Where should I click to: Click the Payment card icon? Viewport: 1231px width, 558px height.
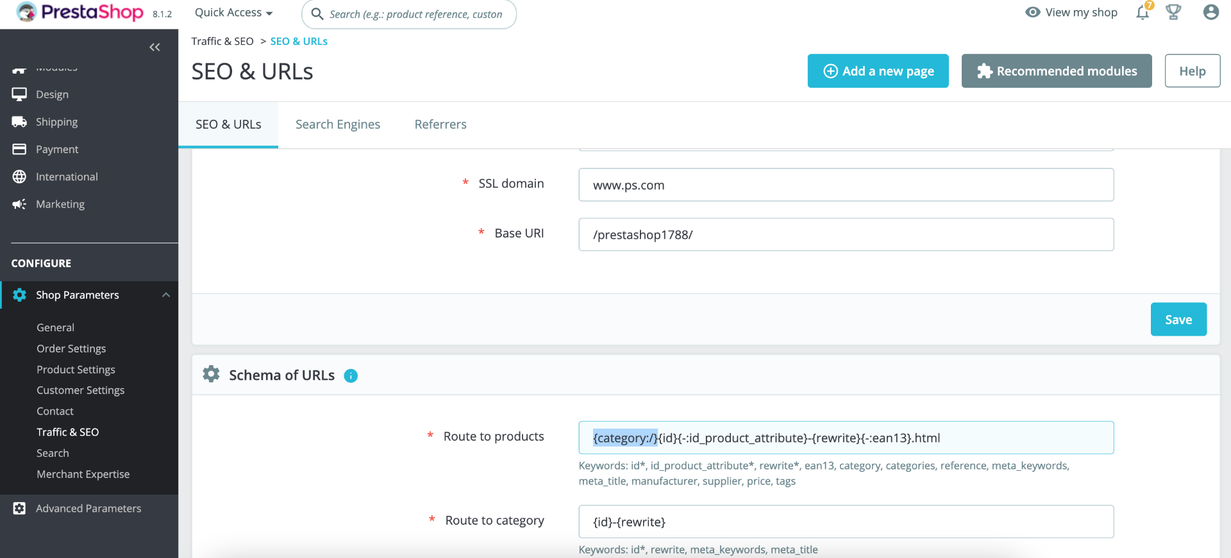pyautogui.click(x=19, y=149)
